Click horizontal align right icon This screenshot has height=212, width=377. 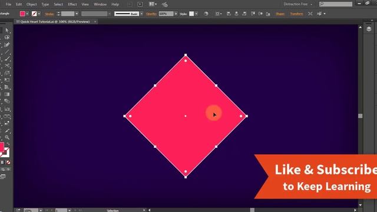pos(244,14)
